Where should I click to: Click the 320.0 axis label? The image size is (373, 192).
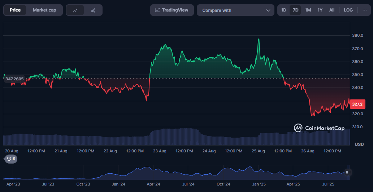coord(357,114)
